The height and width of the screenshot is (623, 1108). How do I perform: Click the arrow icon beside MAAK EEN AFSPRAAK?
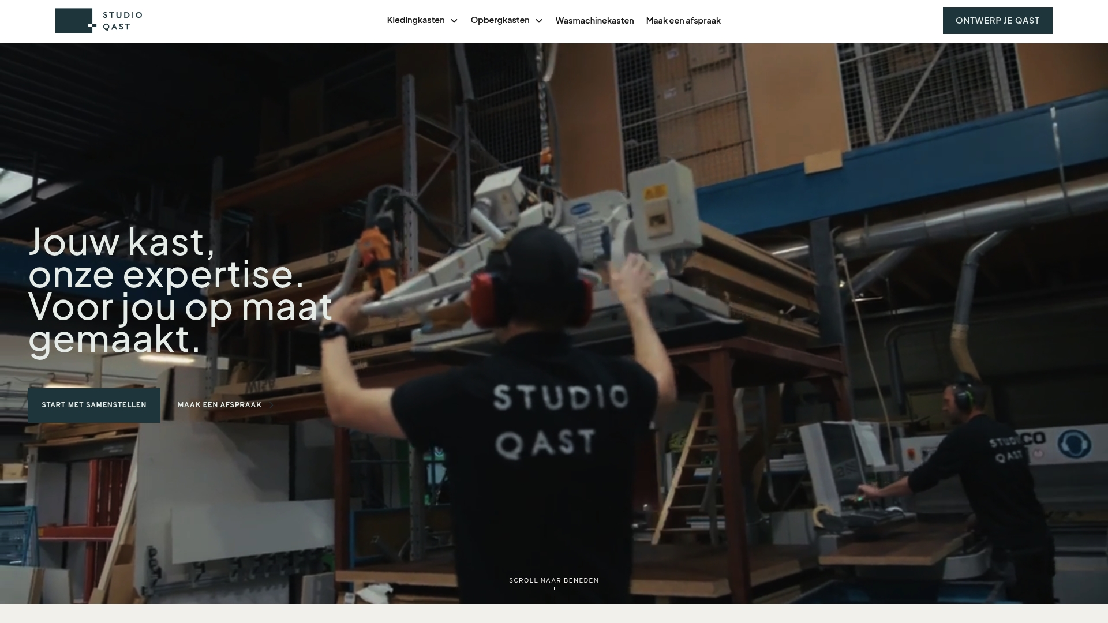coord(271,405)
